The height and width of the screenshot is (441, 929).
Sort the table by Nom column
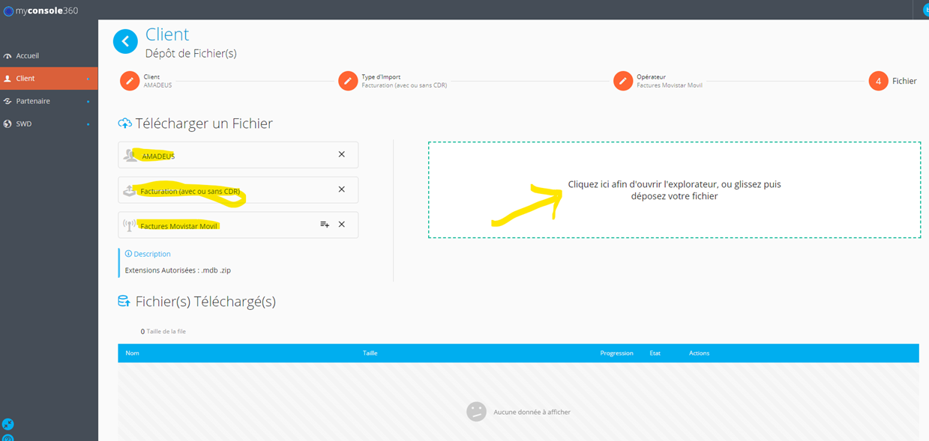point(132,353)
